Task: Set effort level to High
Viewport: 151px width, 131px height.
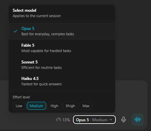Action: (x=54, y=106)
